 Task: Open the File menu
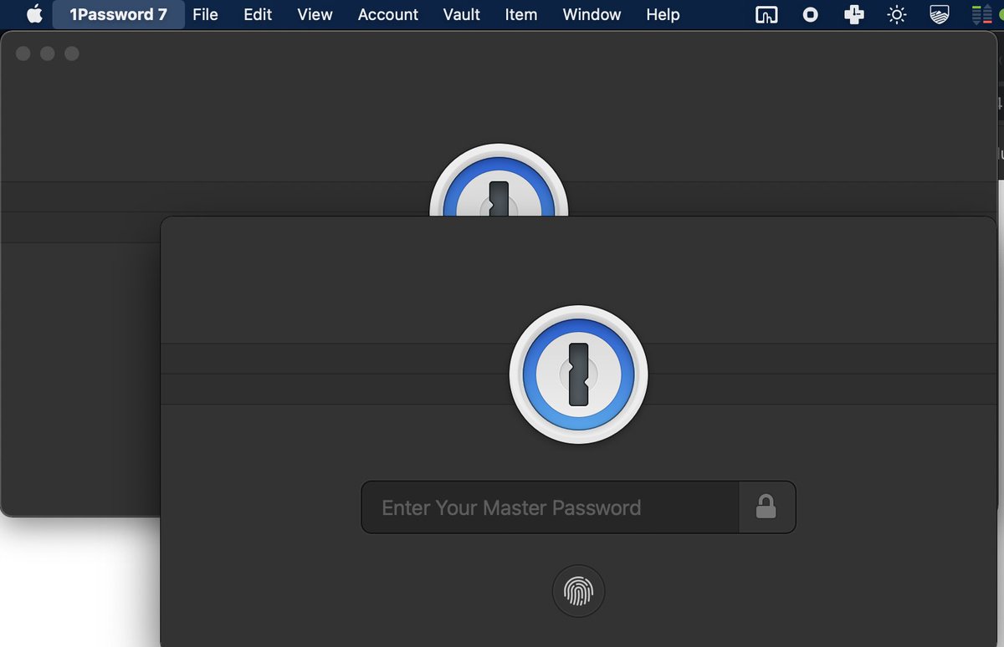(x=205, y=14)
